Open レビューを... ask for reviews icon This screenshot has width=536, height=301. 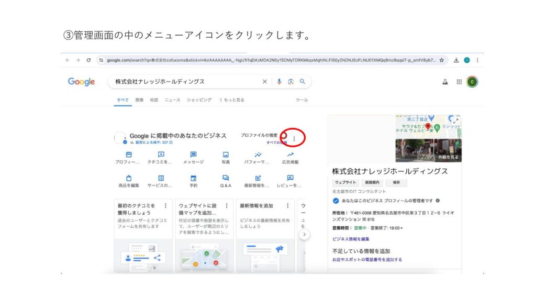pos(290,178)
